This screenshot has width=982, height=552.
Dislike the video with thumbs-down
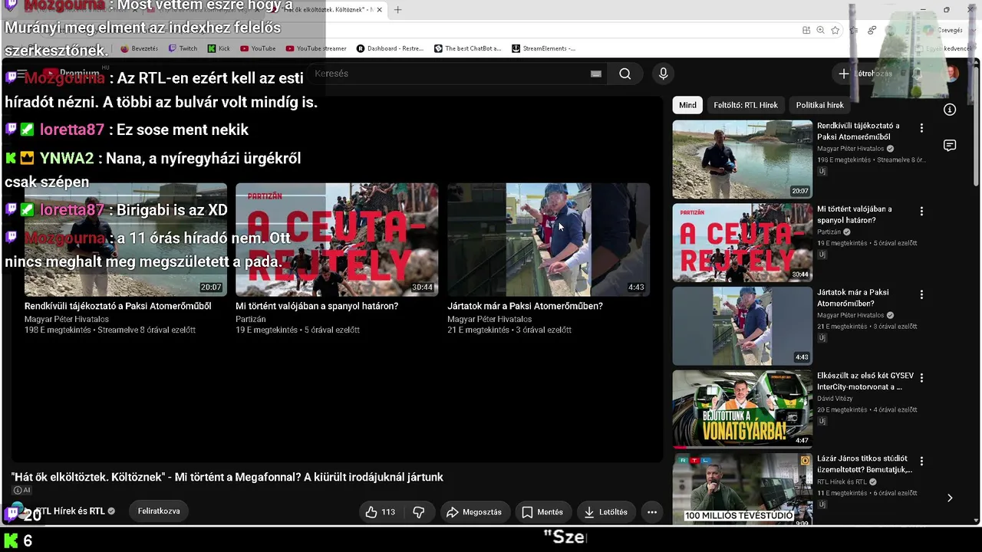(x=419, y=512)
